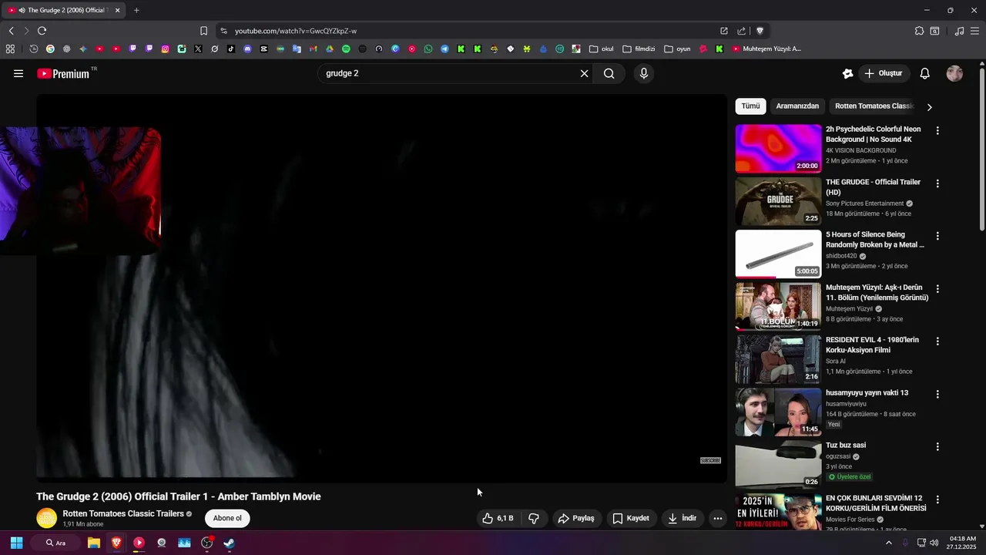Image resolution: width=986 pixels, height=555 pixels.
Task: Run search with magnifier button
Action: pyautogui.click(x=609, y=73)
